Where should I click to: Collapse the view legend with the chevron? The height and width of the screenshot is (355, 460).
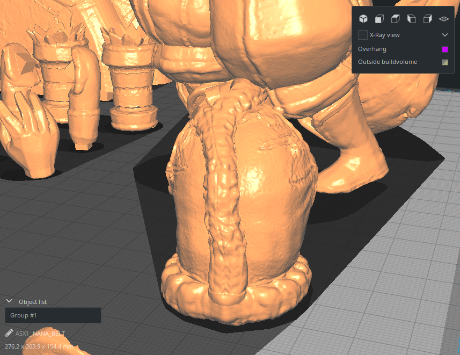(x=445, y=35)
